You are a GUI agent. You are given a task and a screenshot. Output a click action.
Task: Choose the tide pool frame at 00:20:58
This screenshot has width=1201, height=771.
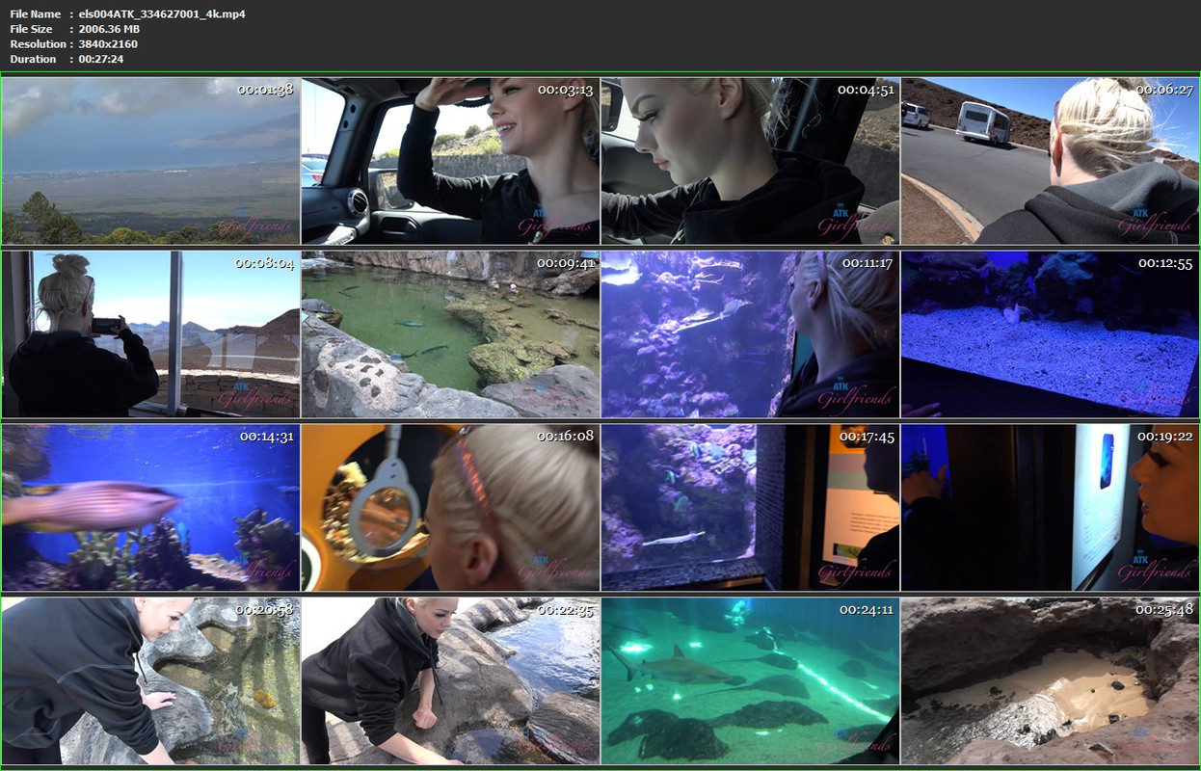coord(150,681)
